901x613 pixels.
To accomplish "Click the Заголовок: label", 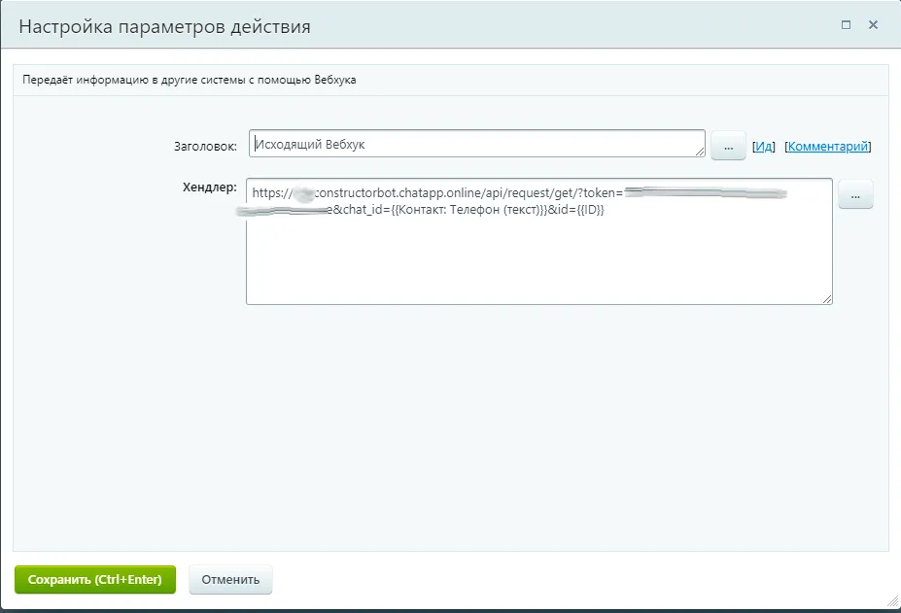I will [205, 147].
